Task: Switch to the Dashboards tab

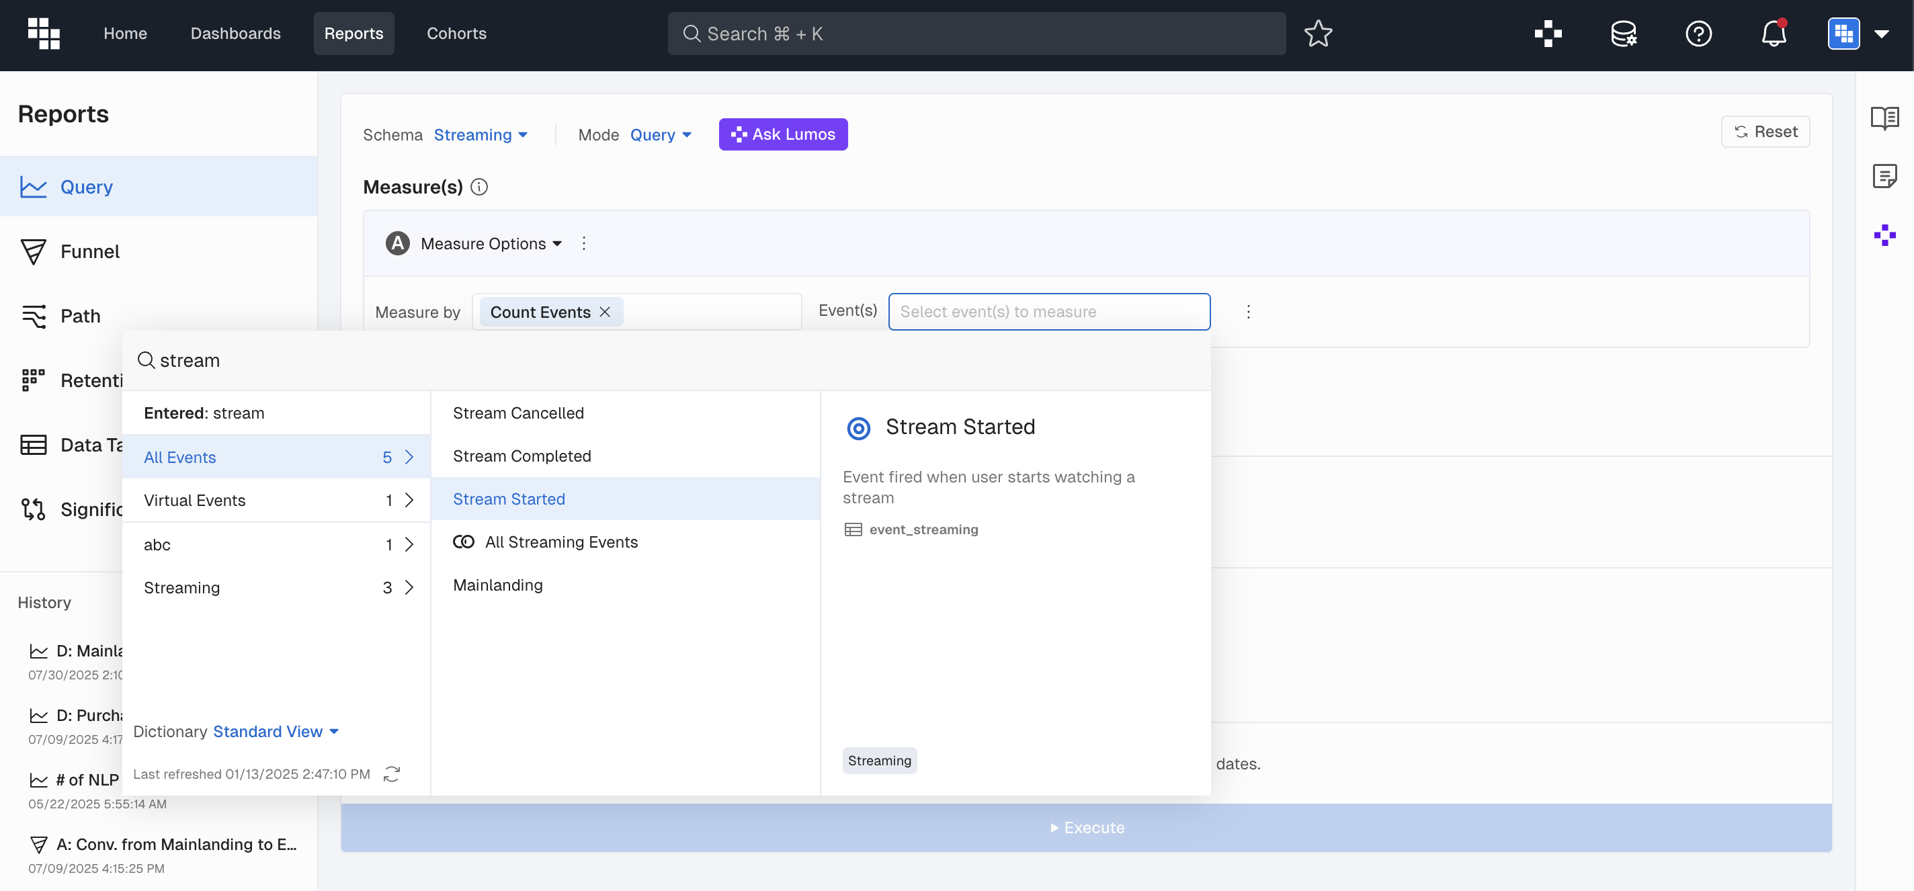Action: click(235, 34)
